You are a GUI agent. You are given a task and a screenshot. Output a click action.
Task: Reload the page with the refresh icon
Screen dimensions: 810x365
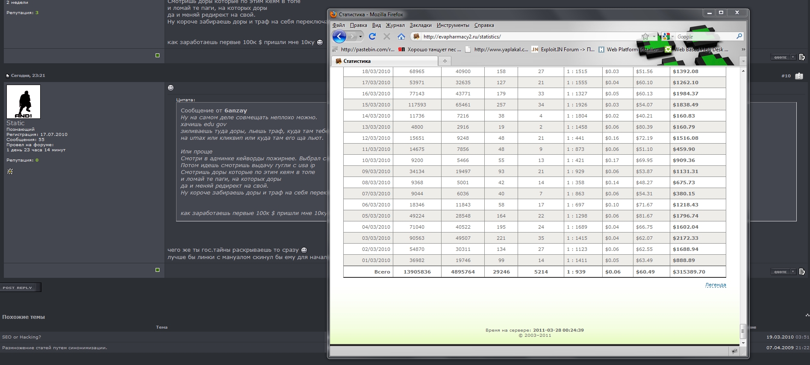pyautogui.click(x=372, y=36)
